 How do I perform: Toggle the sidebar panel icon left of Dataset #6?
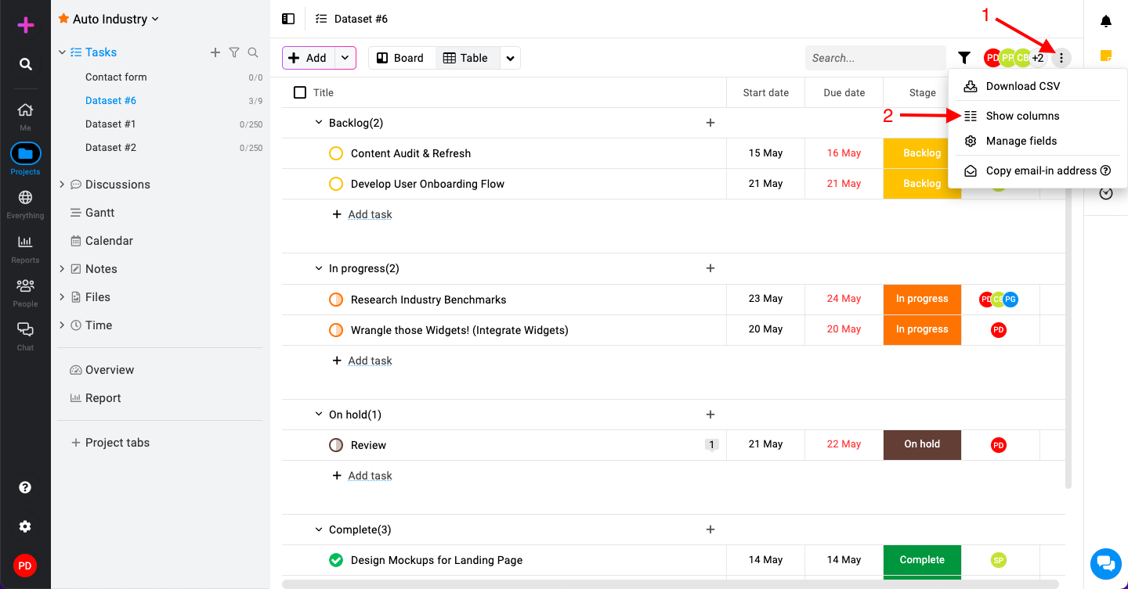(x=288, y=19)
